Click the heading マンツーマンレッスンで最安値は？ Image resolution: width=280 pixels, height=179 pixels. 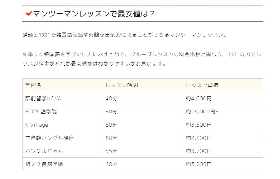click(x=94, y=14)
